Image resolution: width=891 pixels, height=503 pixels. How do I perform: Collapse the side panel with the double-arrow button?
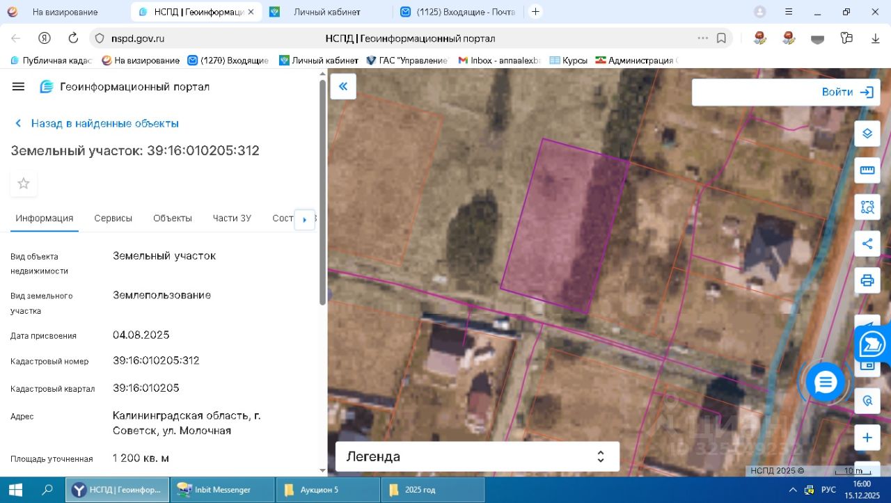coord(342,86)
